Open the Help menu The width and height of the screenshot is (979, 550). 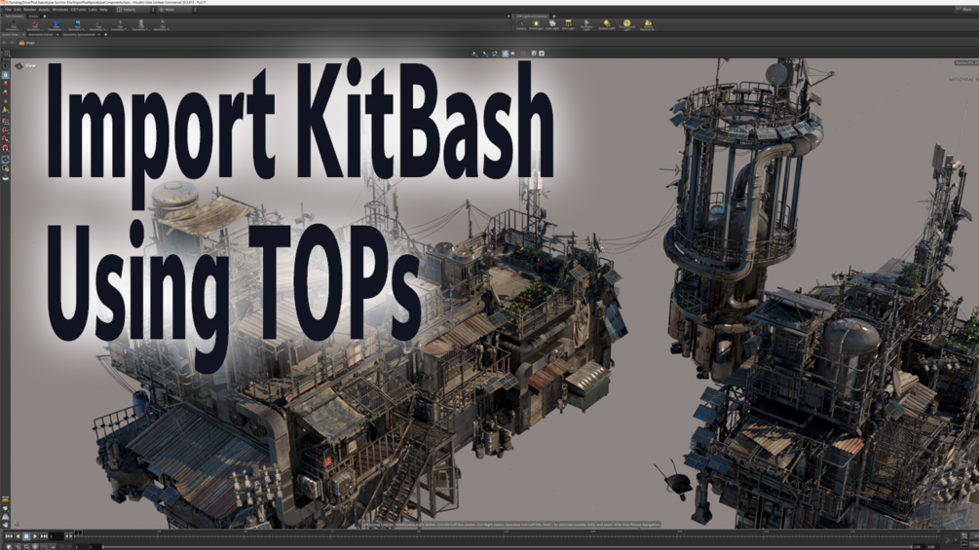[103, 10]
